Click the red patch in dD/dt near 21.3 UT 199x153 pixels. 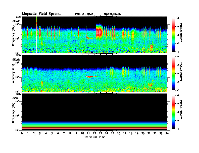coord(151,85)
